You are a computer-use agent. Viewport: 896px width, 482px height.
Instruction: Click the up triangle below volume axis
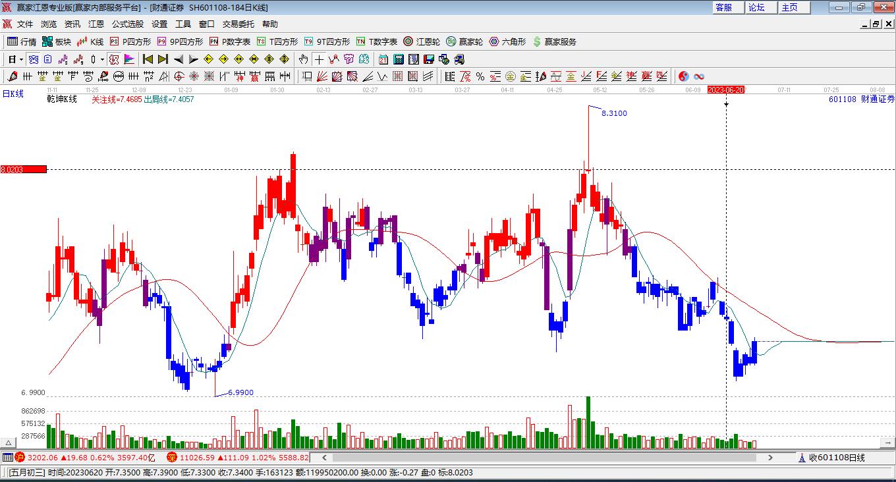click(x=9, y=442)
